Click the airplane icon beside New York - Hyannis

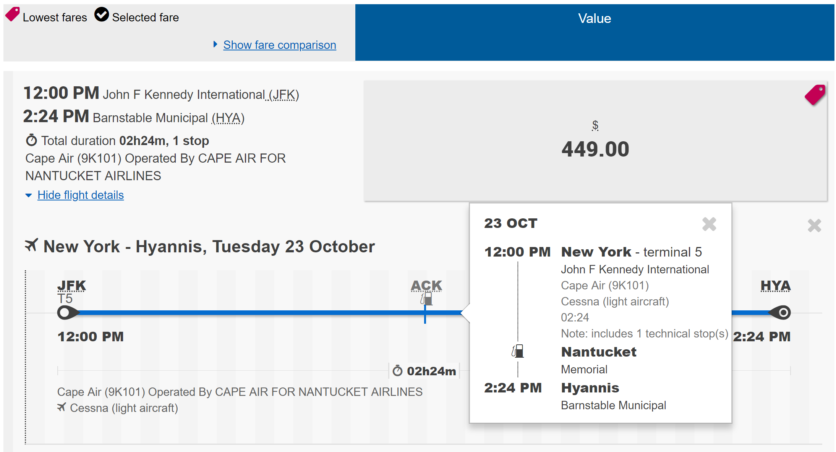click(x=32, y=245)
